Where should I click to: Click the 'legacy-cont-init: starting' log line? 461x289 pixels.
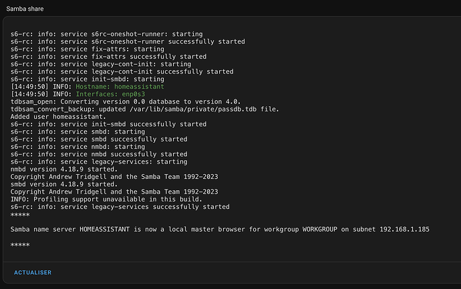click(x=101, y=64)
